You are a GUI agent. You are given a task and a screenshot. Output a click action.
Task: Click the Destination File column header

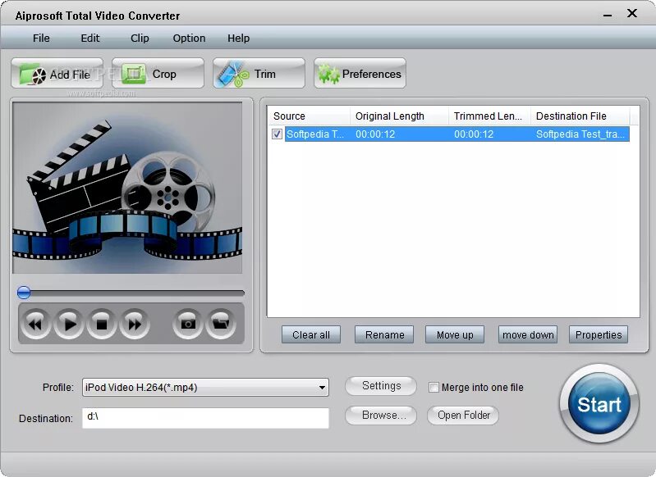click(580, 116)
